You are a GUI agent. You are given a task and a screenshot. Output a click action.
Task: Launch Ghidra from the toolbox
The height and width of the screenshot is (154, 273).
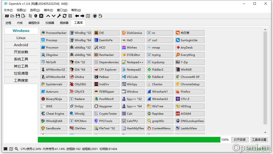coord(80,77)
